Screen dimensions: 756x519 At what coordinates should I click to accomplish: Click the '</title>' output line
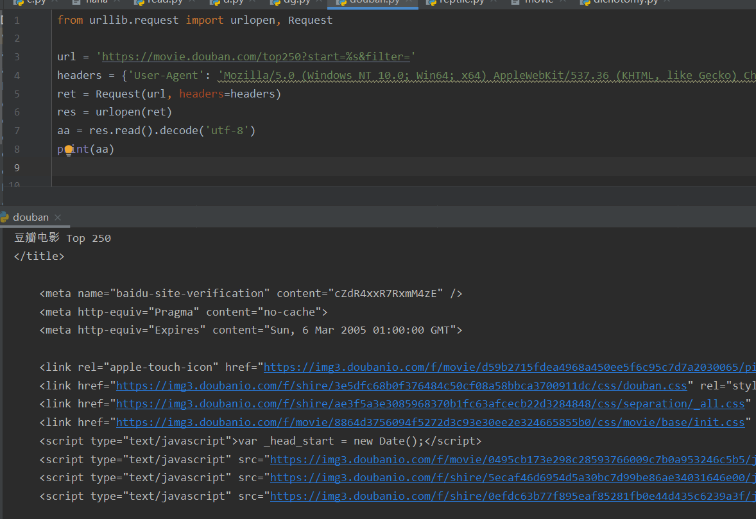click(39, 257)
